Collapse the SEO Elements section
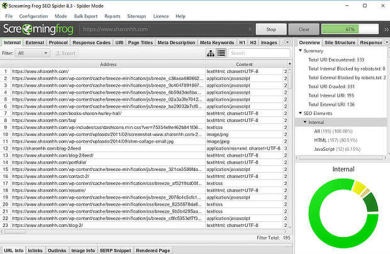This screenshot has height=254, width=390. pyautogui.click(x=300, y=113)
